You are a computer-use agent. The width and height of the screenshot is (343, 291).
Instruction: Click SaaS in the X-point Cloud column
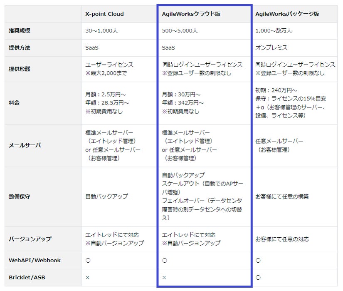(x=91, y=48)
